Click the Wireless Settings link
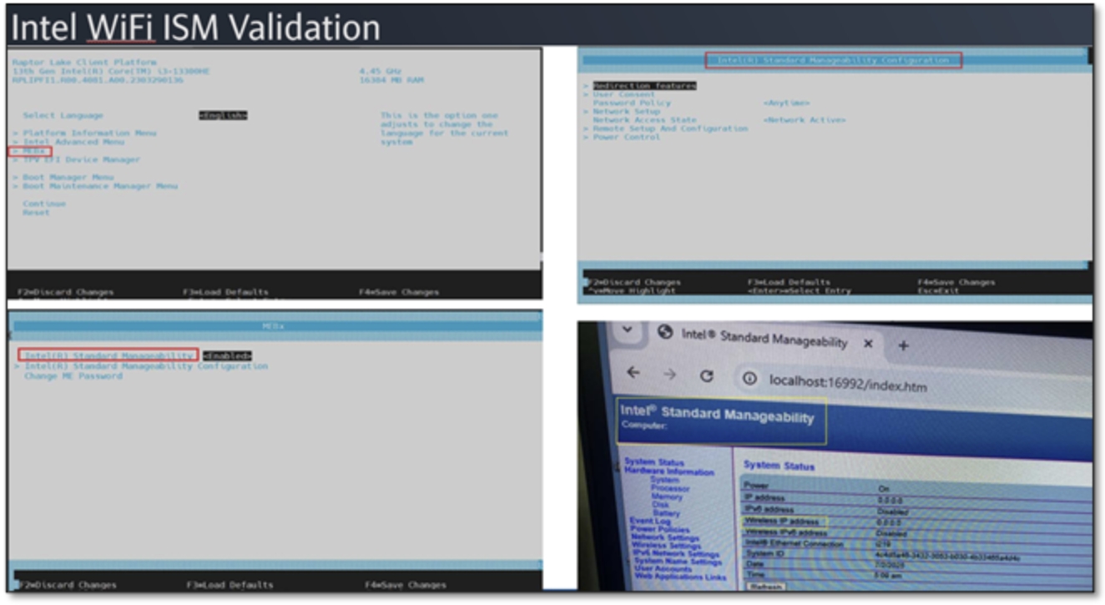The width and height of the screenshot is (1105, 605). click(666, 545)
